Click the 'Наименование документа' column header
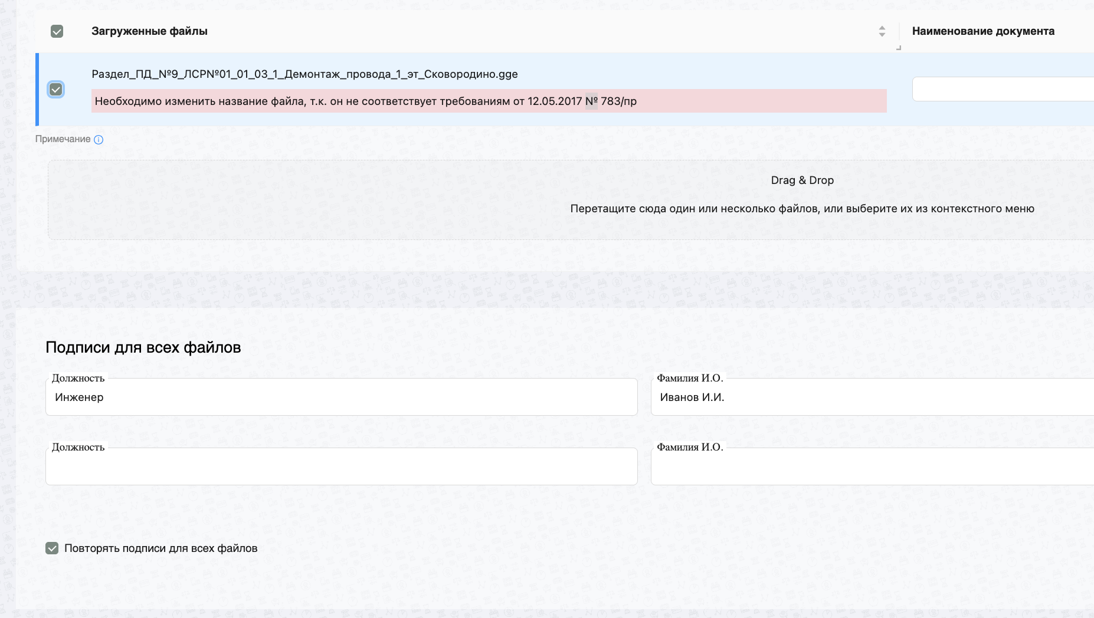 click(x=983, y=31)
